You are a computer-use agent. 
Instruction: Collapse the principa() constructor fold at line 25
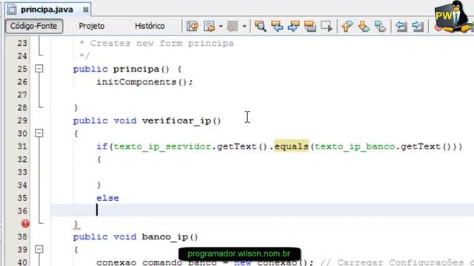click(39, 69)
